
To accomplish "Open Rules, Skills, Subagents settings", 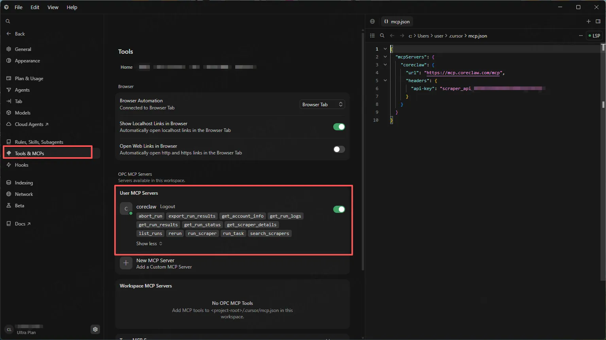I will coord(39,142).
